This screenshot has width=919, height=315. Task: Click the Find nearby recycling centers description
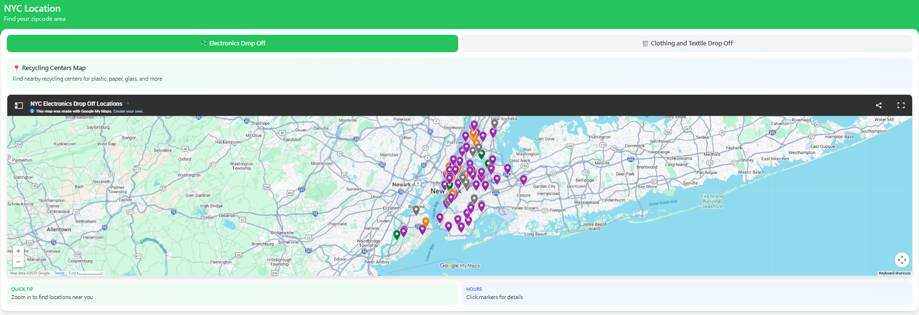[88, 79]
